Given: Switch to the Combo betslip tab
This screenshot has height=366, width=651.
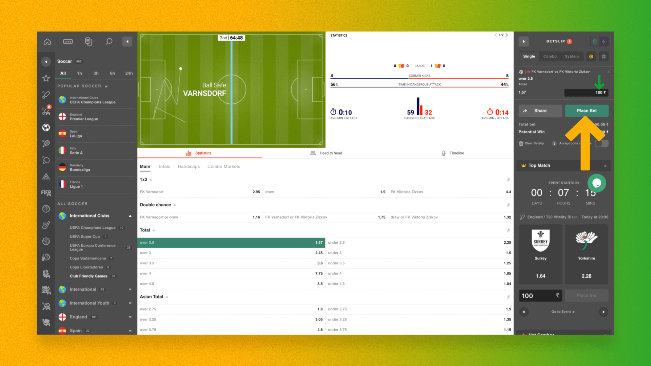Looking at the screenshot, I should pyautogui.click(x=550, y=56).
